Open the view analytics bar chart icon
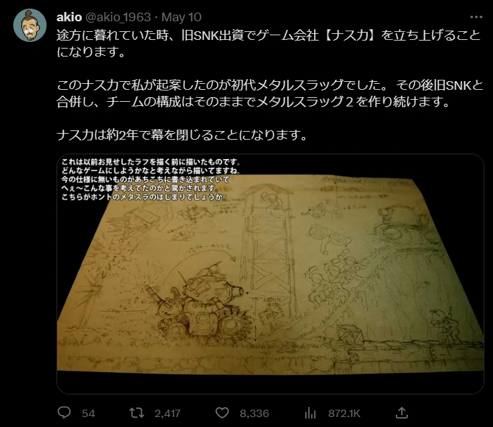 coord(310,413)
